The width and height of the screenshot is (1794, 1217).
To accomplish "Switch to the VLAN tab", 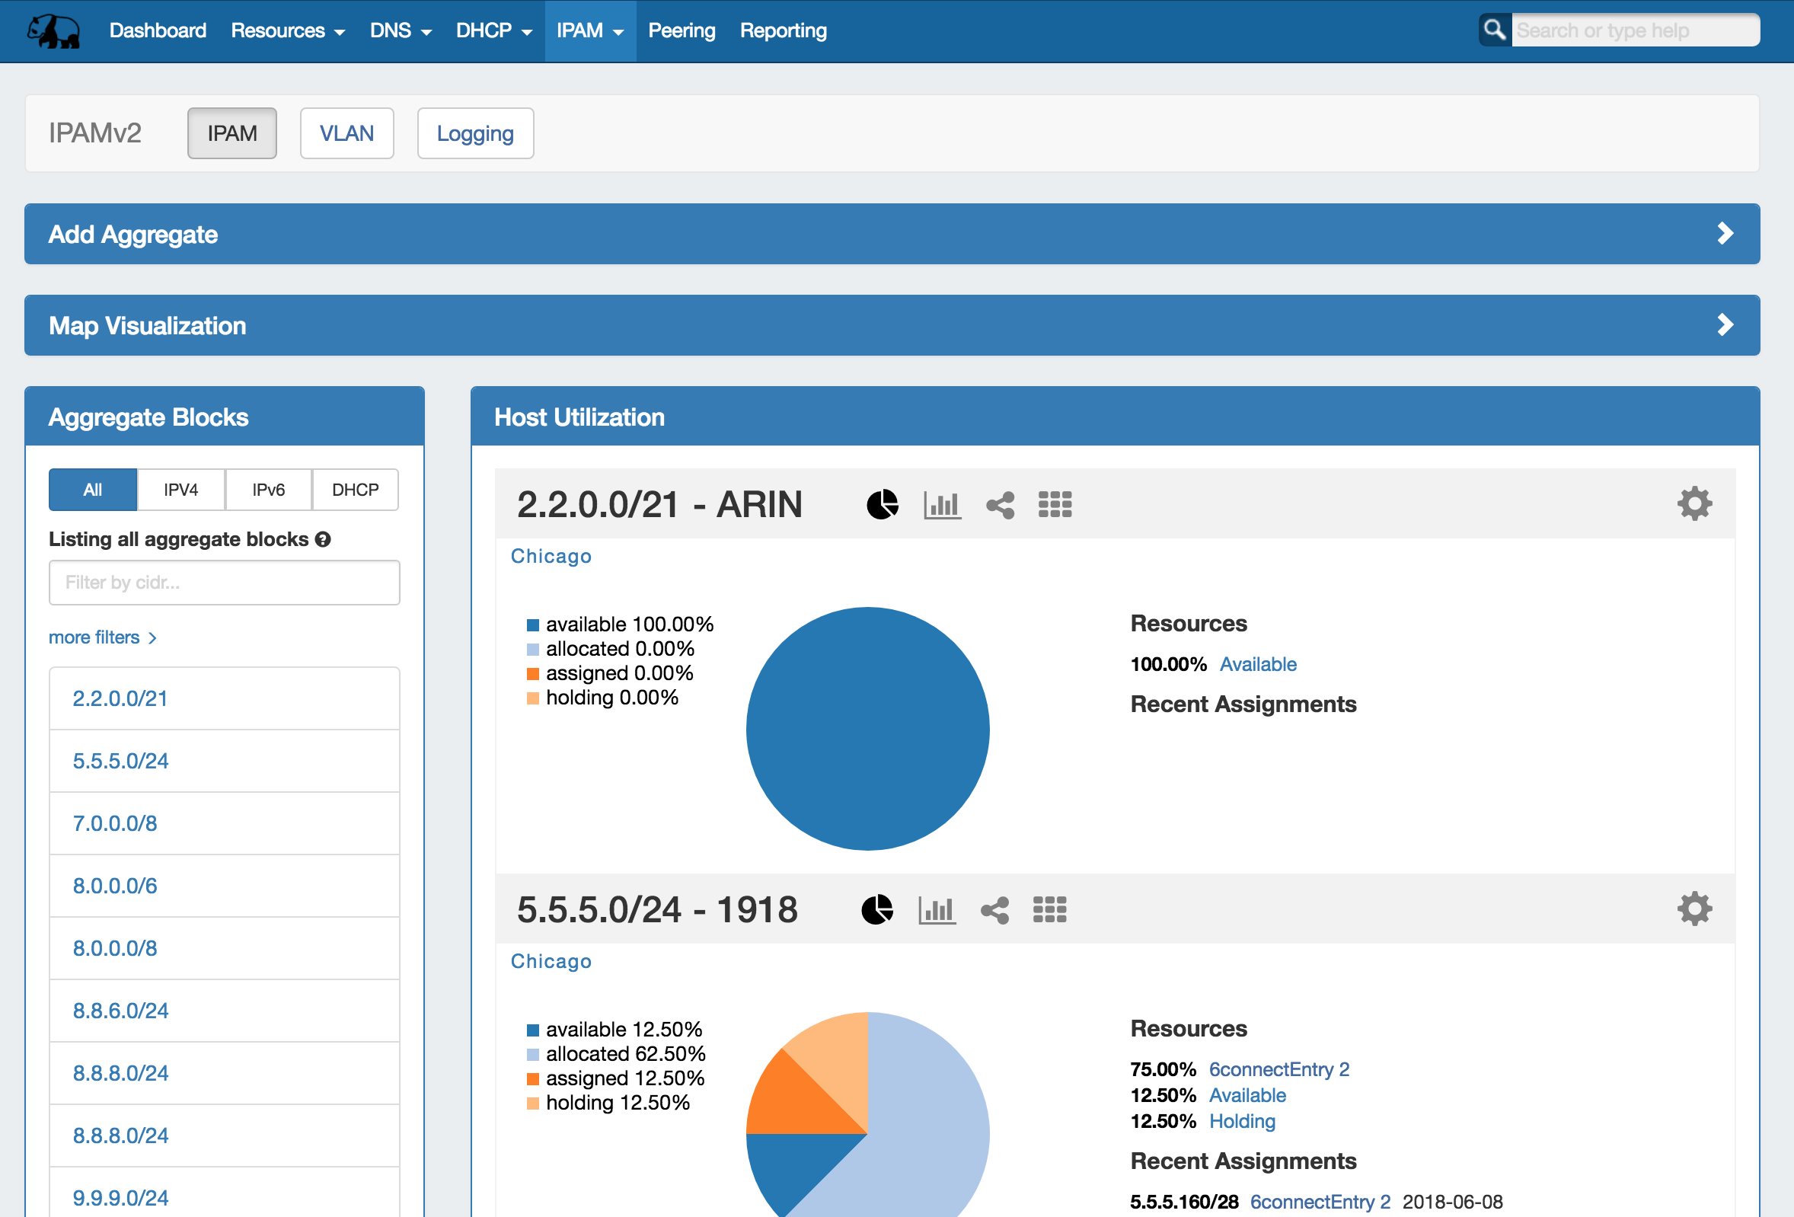I will click(x=346, y=133).
